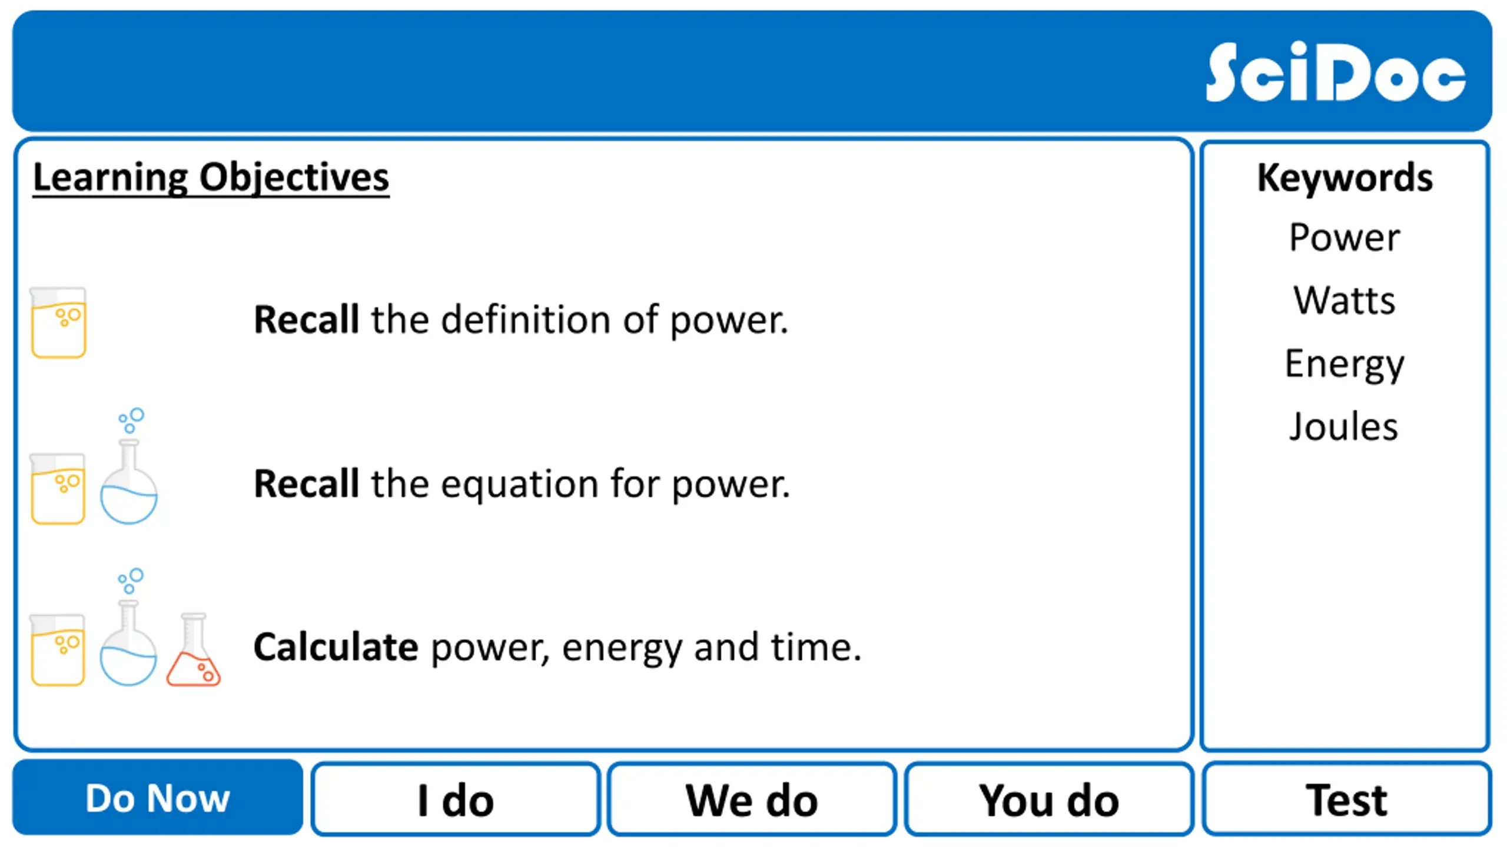Select the Keywords heading

pos(1345,178)
